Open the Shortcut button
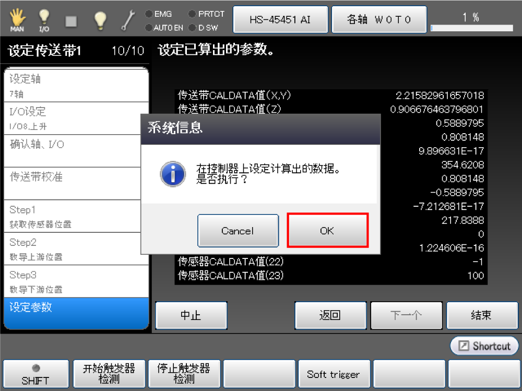The width and height of the screenshot is (522, 391). tap(484, 346)
